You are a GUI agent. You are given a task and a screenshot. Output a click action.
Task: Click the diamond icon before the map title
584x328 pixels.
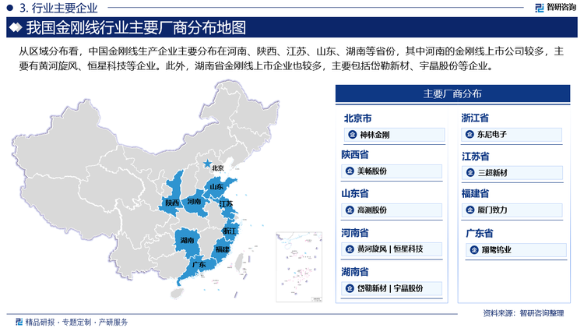[x=16, y=27]
